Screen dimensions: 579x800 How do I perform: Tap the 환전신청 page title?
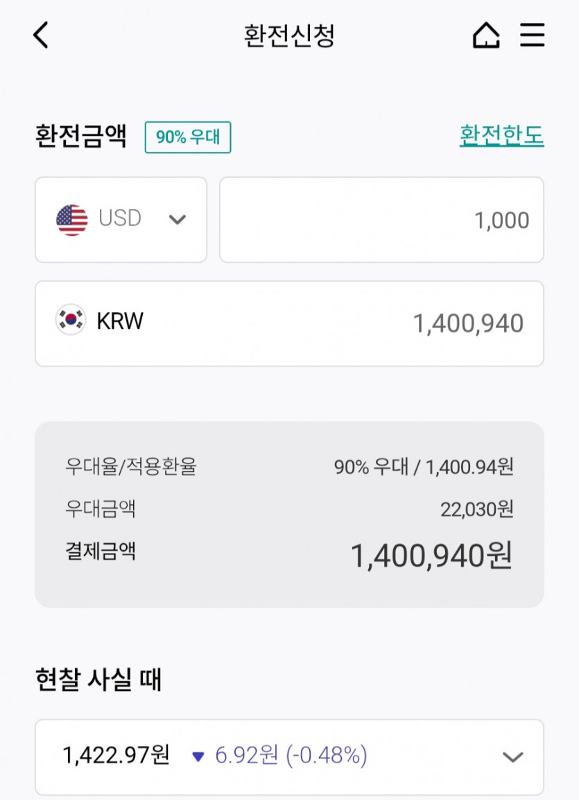tap(289, 35)
